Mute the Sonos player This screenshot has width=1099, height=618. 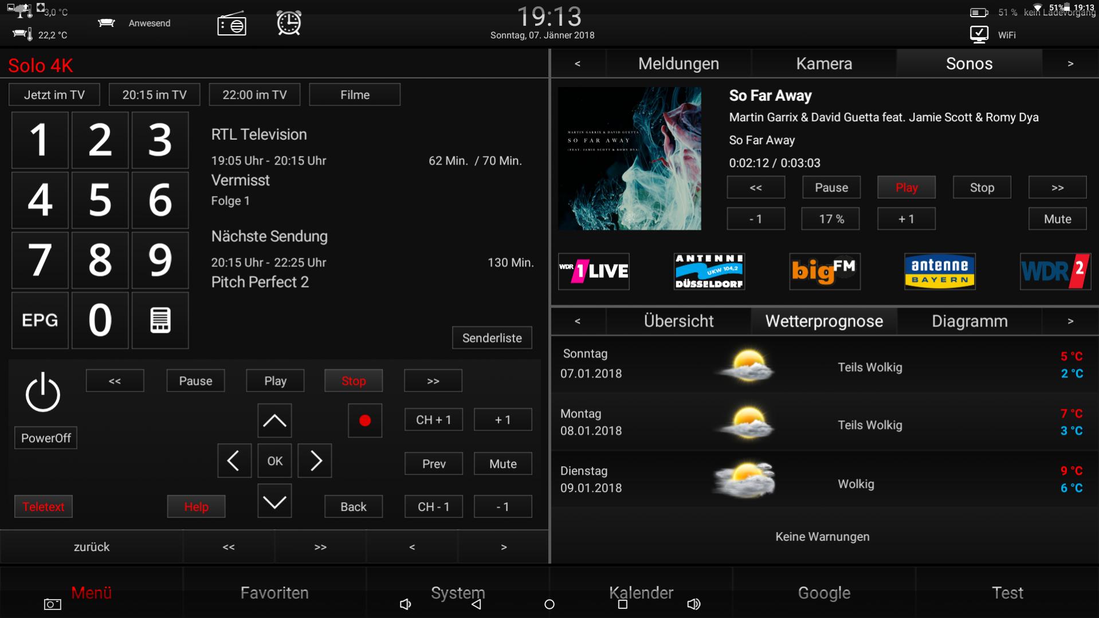(1057, 219)
